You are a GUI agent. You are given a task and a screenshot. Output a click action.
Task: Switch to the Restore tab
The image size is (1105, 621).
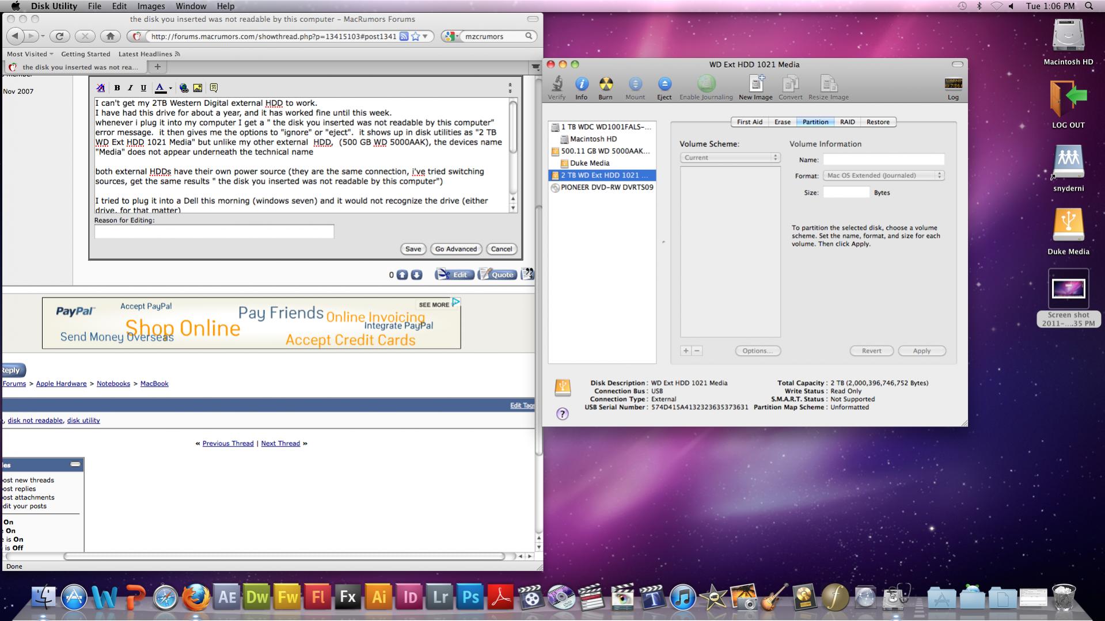(878, 122)
